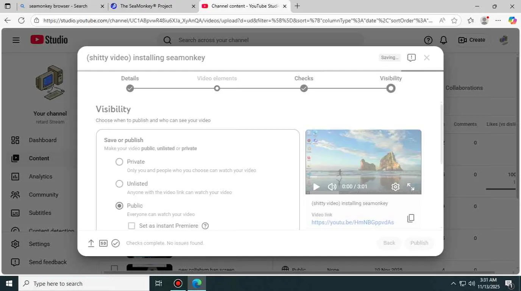The height and width of the screenshot is (291, 521).
Task: Click the Back button in upload dialog
Action: 389,243
